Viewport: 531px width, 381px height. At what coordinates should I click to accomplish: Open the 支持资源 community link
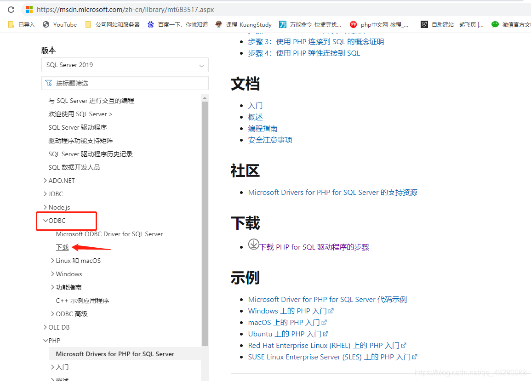pos(333,193)
